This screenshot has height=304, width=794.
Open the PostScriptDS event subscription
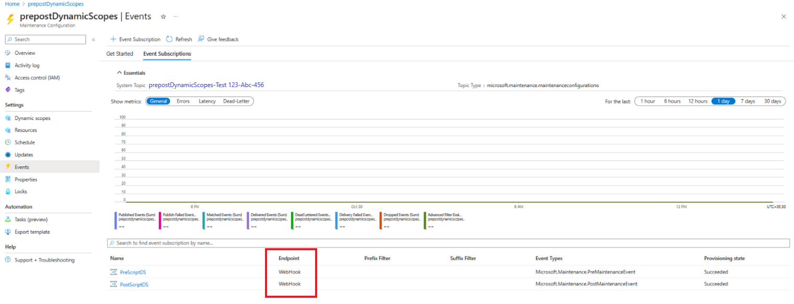point(134,284)
